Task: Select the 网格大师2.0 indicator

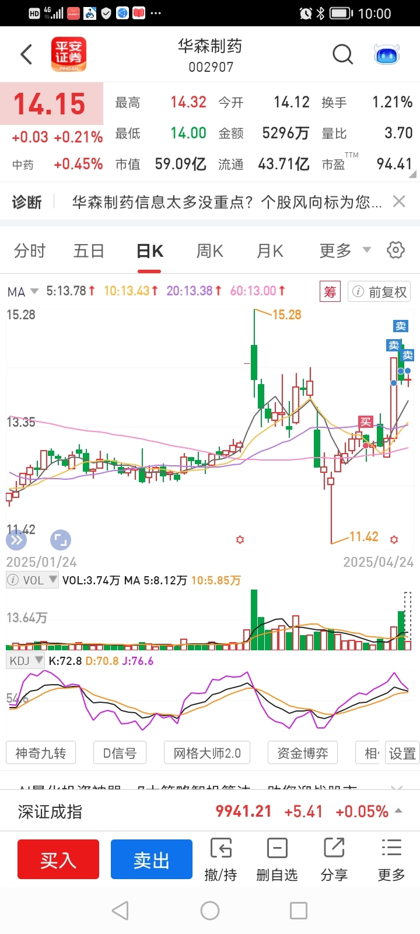Action: point(207,753)
